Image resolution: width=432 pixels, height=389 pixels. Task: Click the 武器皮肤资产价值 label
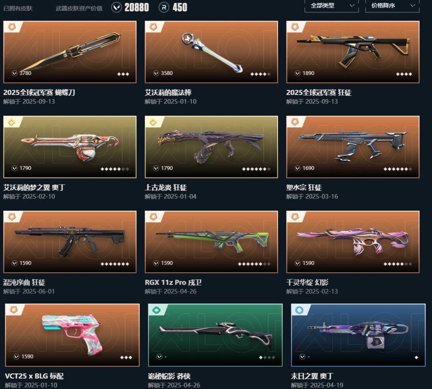click(79, 8)
